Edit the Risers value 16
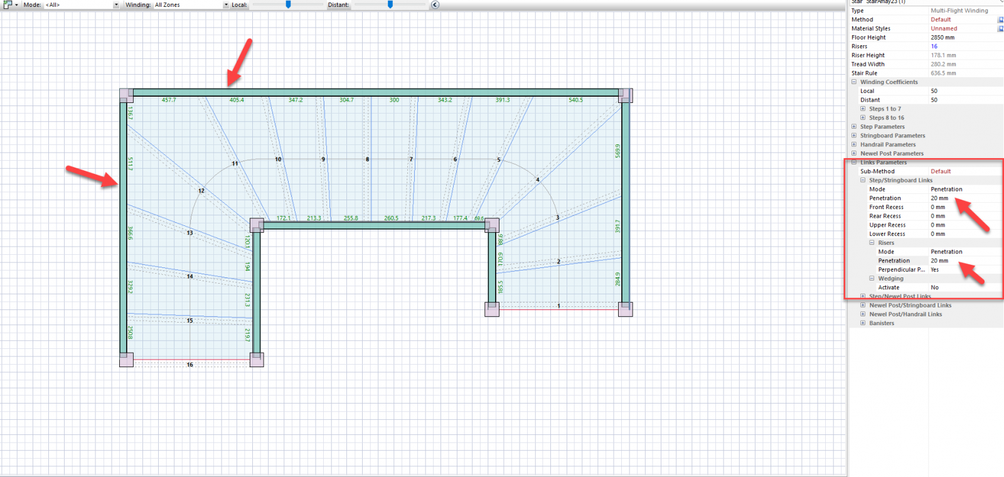The height and width of the screenshot is (477, 1004). click(934, 46)
